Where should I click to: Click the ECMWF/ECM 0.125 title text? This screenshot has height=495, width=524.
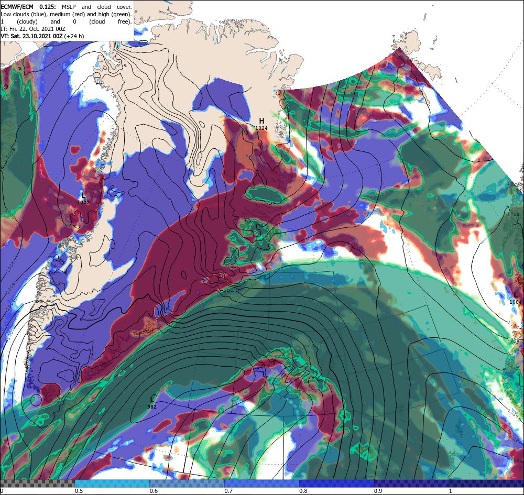coord(29,7)
